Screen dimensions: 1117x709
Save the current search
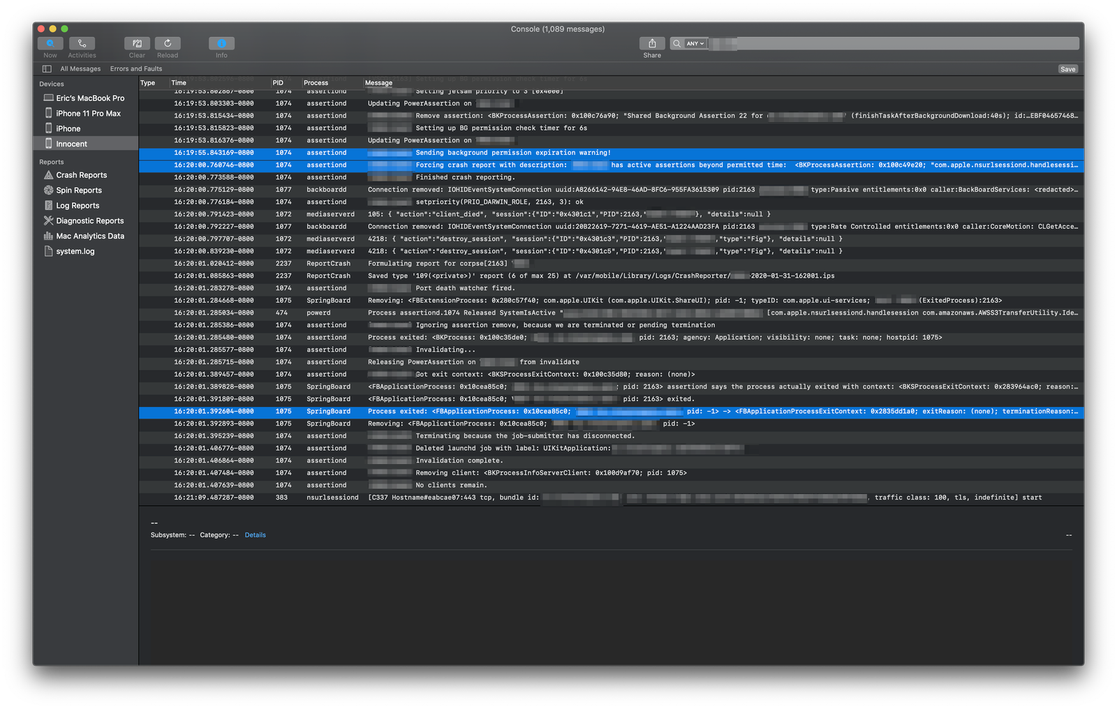(x=1068, y=69)
